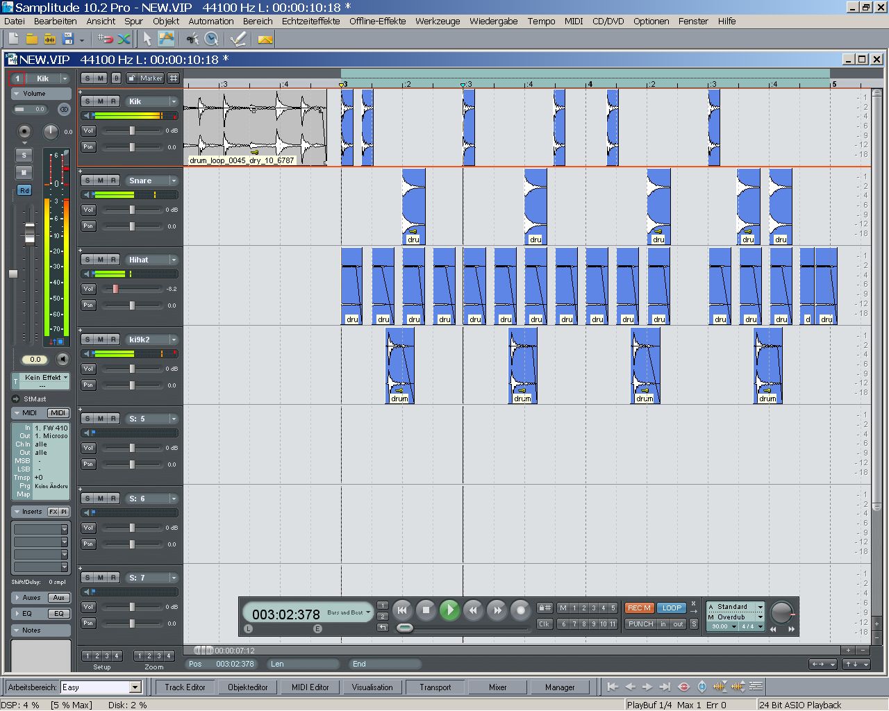Viewport: 889px width, 711px height.
Task: Open the Overdub record mode dropdown
Action: coord(761,617)
